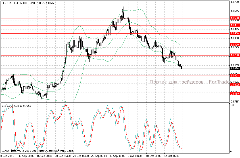Viewport: 240px width, 158px height.
Task: Click the 5 Oct 08:00 time label
Action: (x=135, y=156)
